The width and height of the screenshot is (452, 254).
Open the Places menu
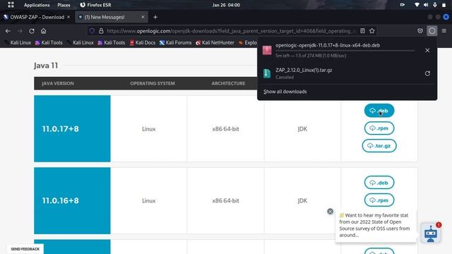coord(64,5)
